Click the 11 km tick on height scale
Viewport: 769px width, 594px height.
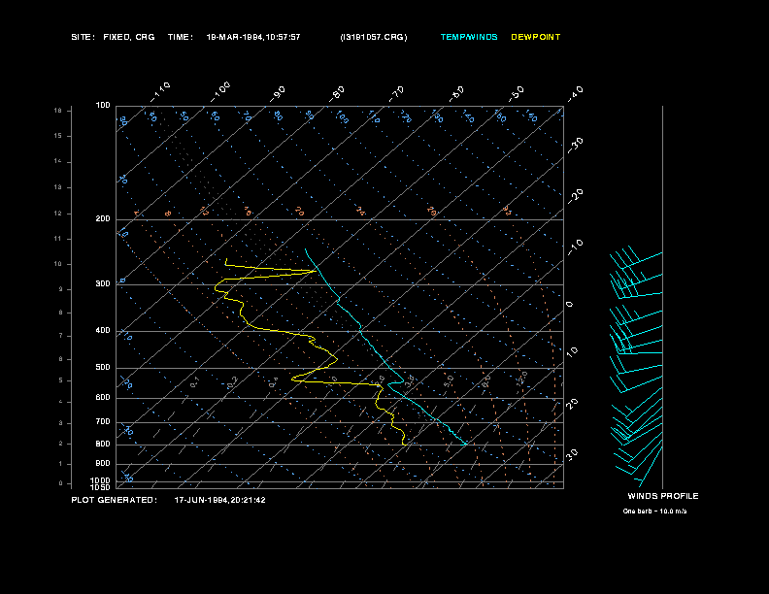[x=58, y=239]
